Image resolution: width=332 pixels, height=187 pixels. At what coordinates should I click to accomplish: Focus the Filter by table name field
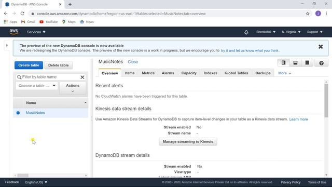tap(51, 77)
